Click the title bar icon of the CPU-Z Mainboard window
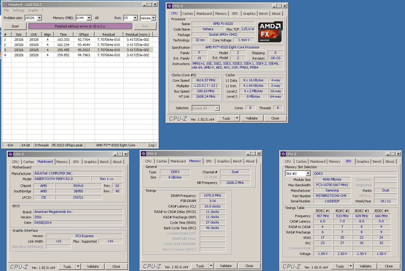The height and width of the screenshot is (271, 405). pos(10,154)
